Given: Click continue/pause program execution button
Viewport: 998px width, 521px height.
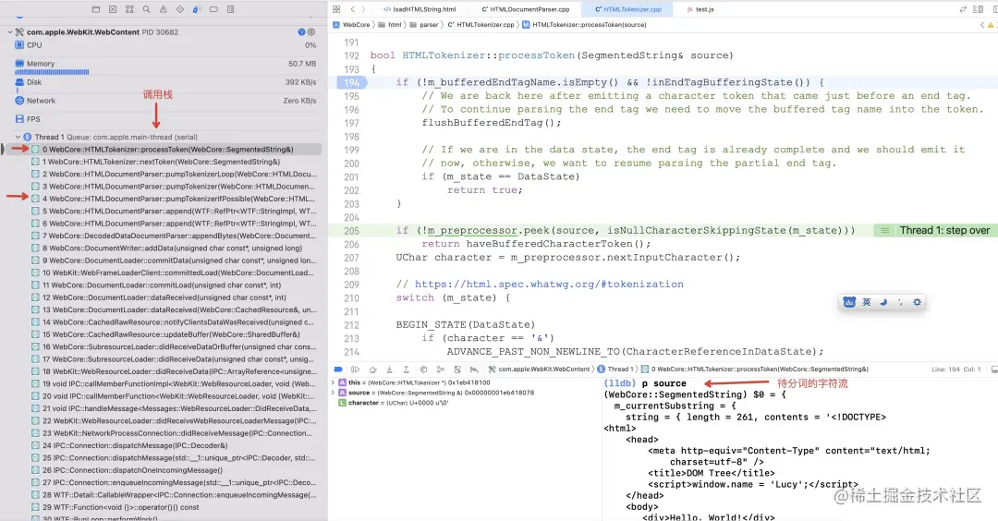Looking at the screenshot, I should click(355, 369).
